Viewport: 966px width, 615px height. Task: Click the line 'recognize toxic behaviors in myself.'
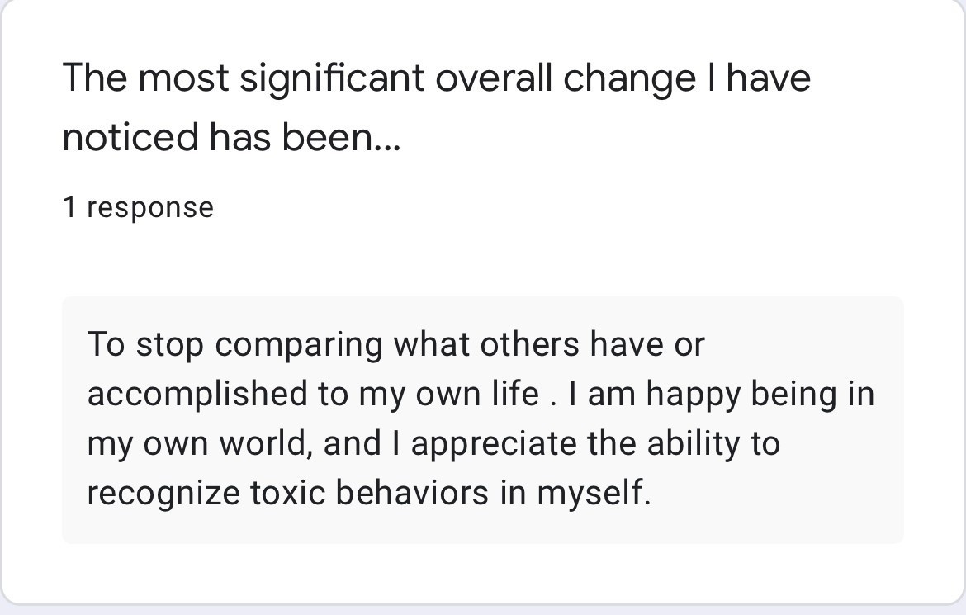[x=368, y=493]
